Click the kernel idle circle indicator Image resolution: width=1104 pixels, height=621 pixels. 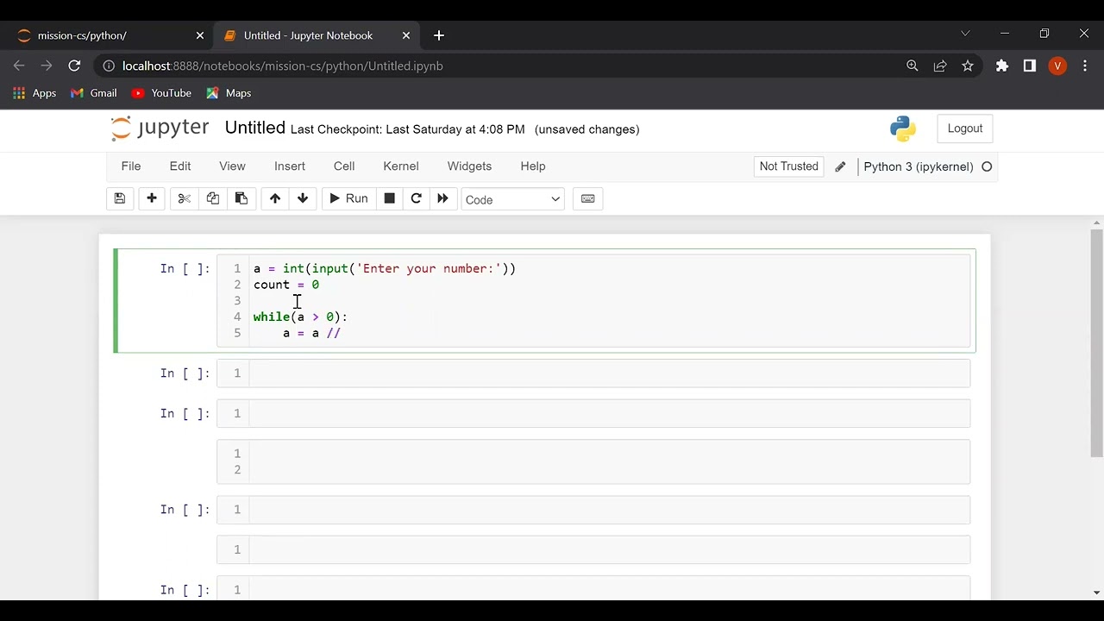coord(987,166)
